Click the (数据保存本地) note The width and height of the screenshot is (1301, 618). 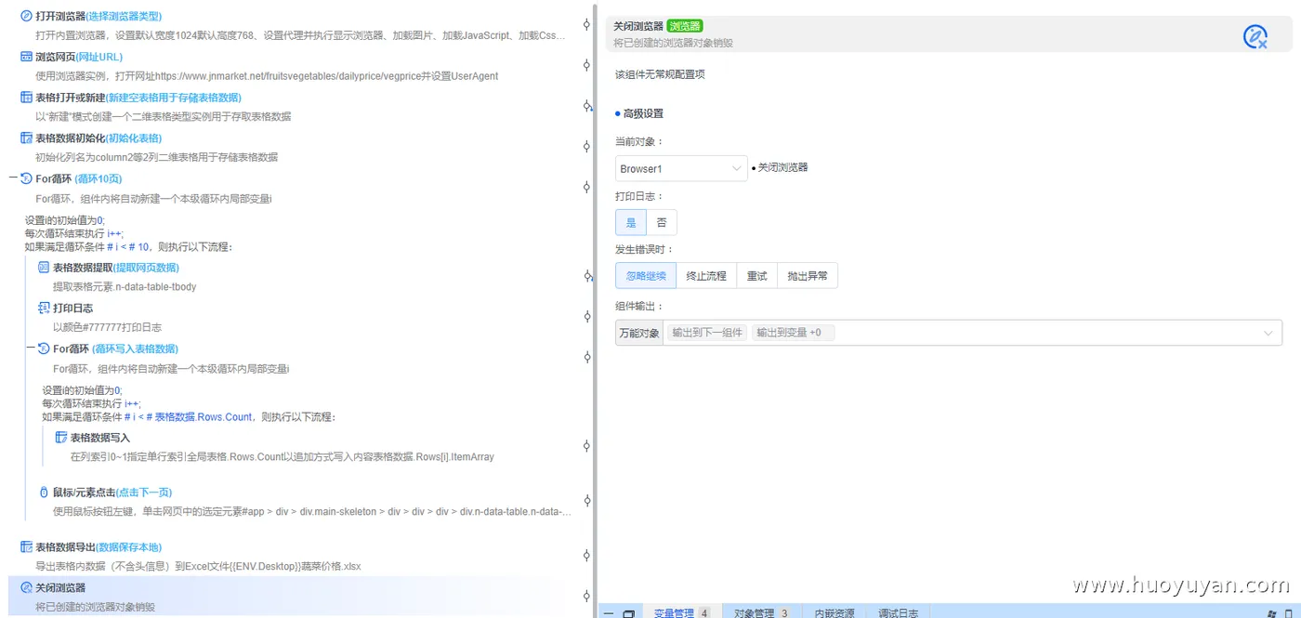[128, 546]
